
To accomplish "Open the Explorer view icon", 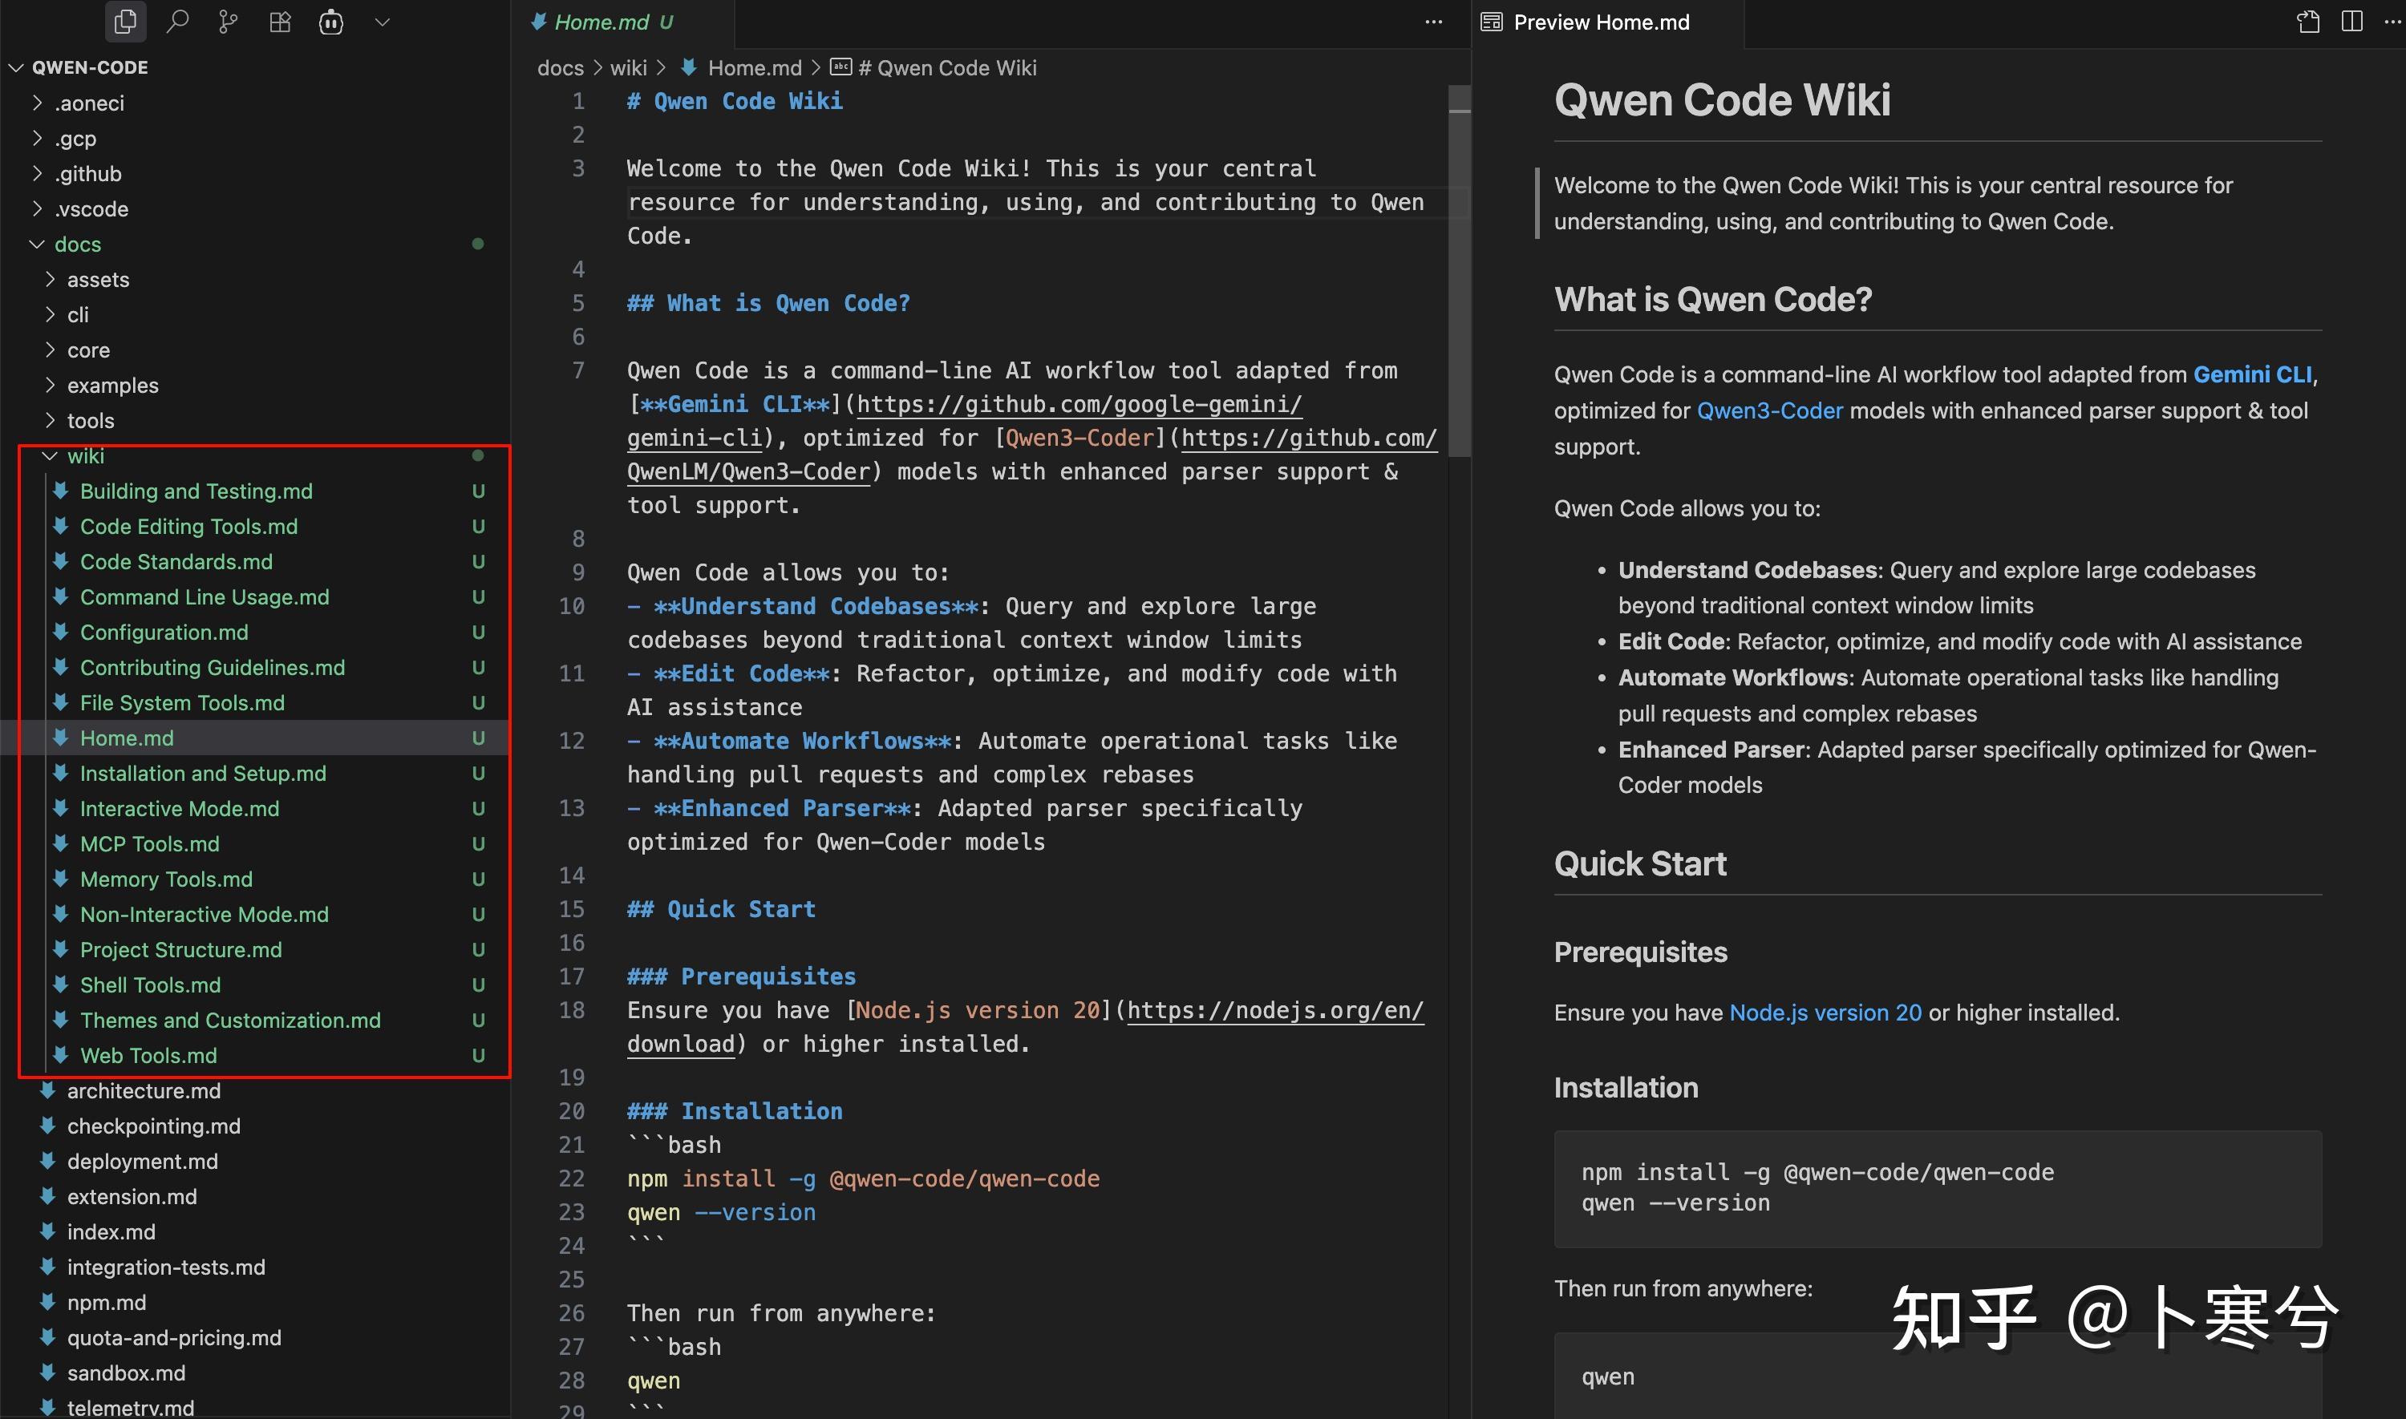I will pos(124,21).
